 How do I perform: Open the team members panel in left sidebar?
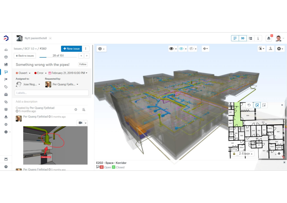(6, 109)
